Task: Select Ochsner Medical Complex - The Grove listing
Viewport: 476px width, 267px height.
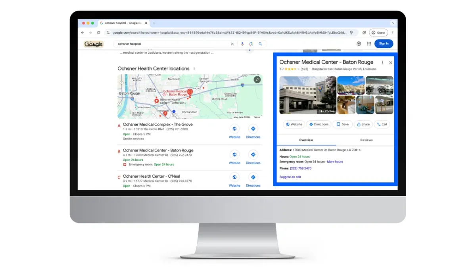Action: [x=157, y=124]
